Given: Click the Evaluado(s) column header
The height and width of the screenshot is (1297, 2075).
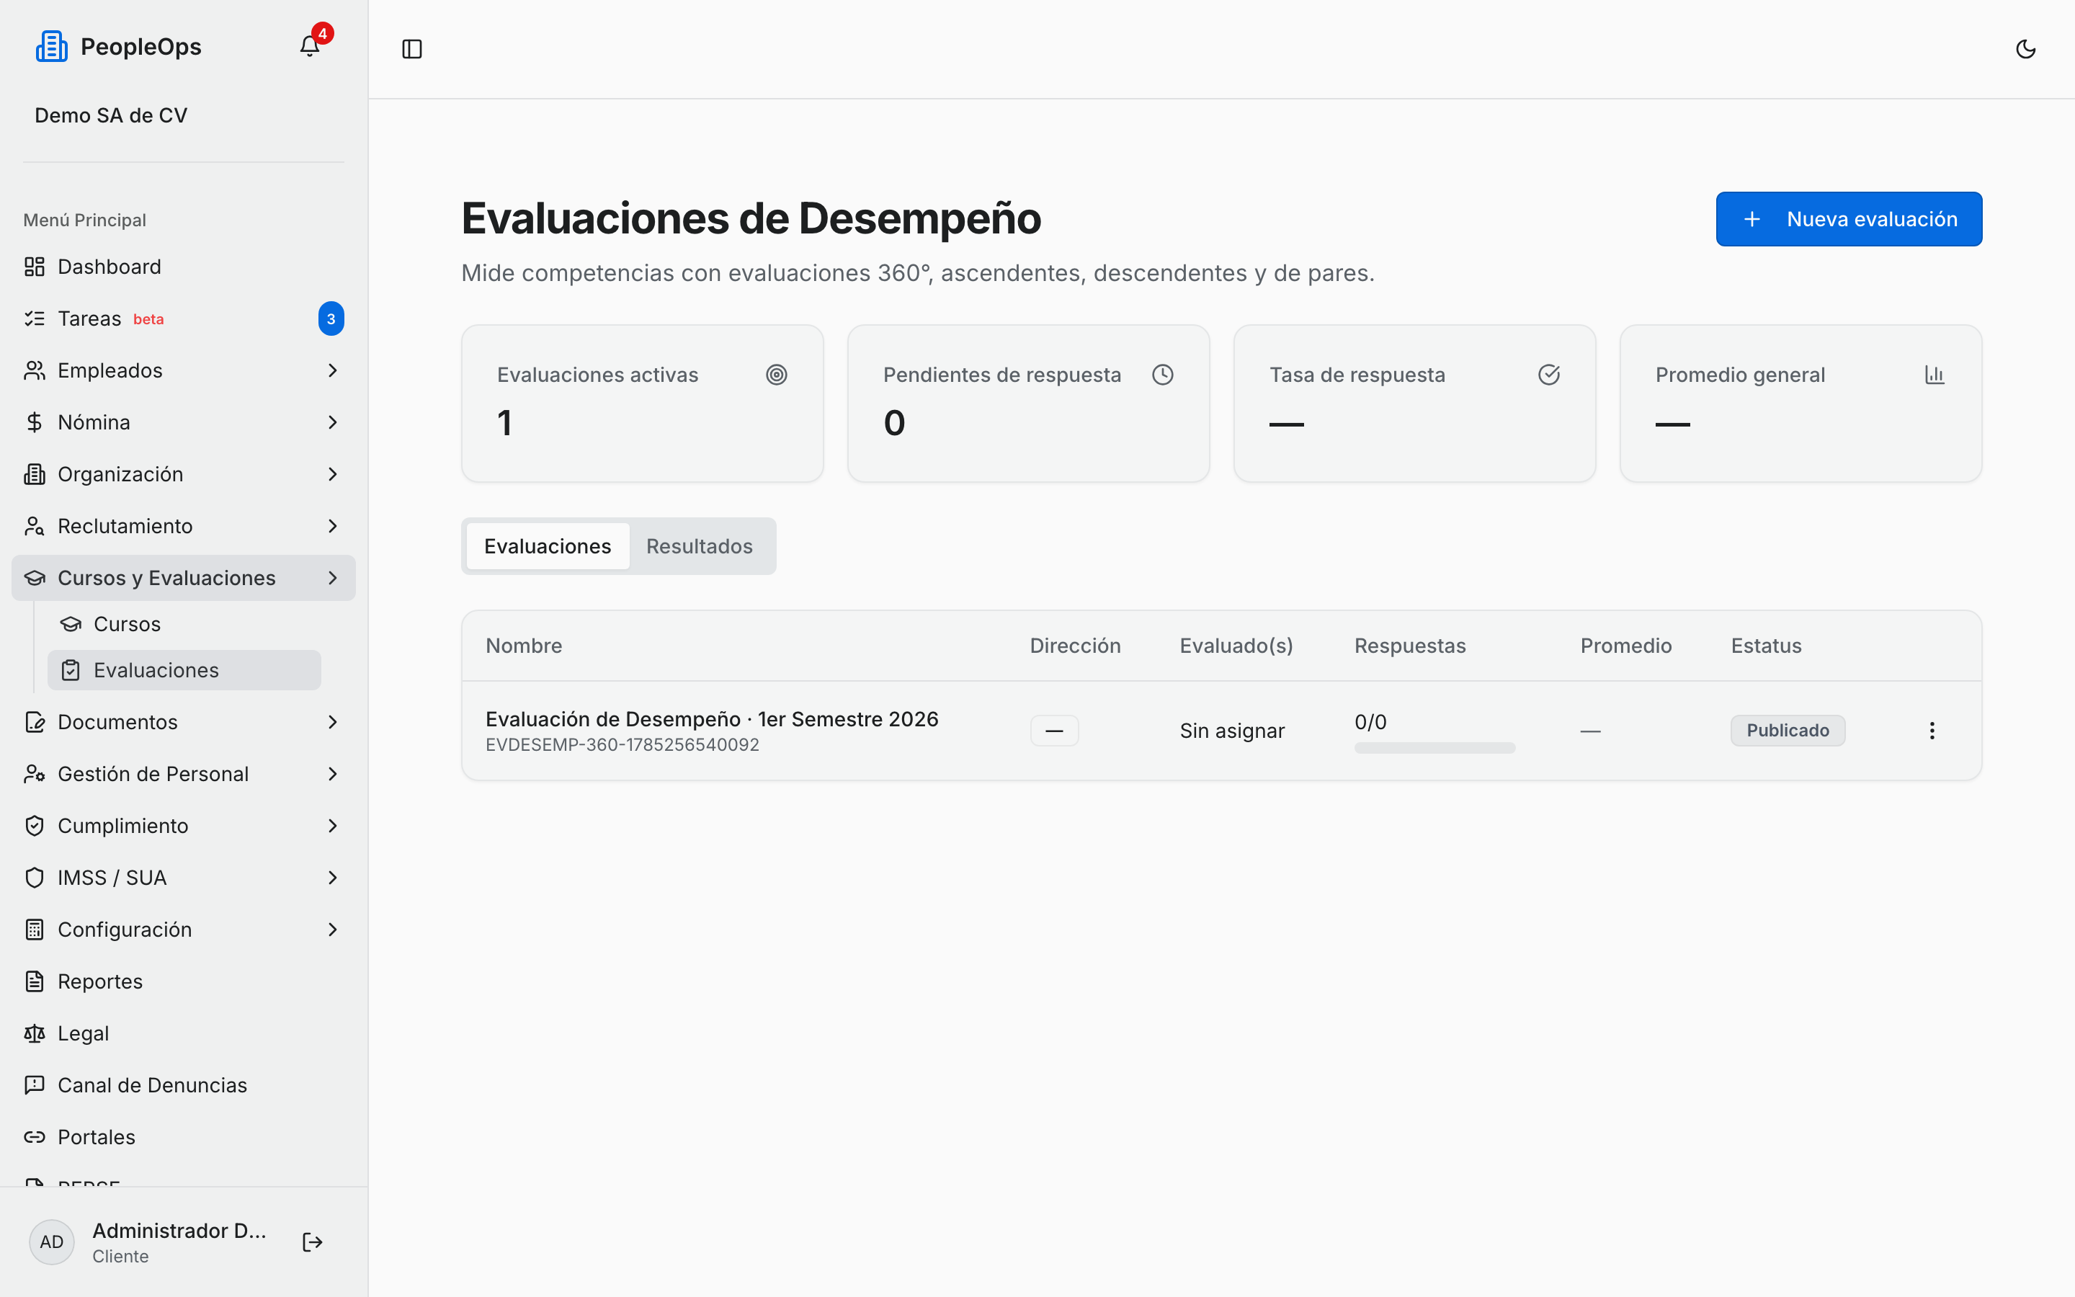Looking at the screenshot, I should [x=1236, y=646].
